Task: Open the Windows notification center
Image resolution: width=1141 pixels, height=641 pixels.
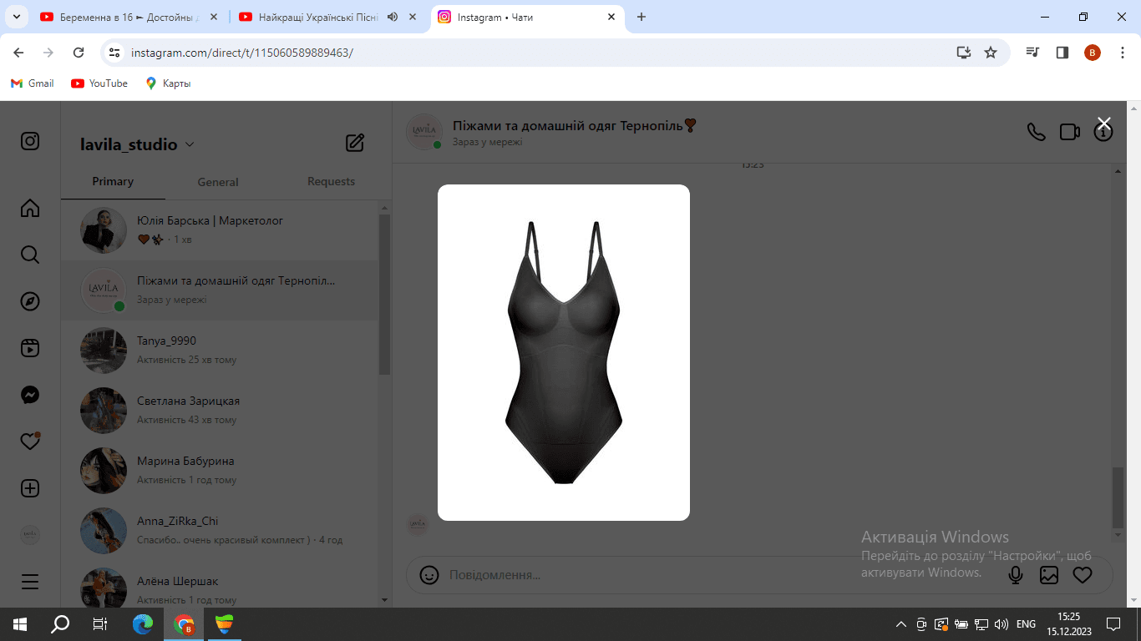Action: point(1113,624)
